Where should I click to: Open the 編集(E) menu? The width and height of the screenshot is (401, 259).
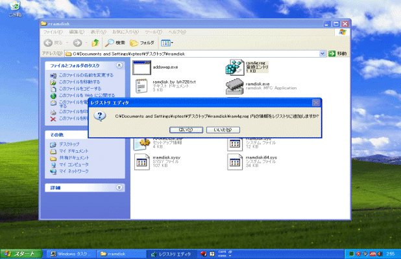click(77, 32)
